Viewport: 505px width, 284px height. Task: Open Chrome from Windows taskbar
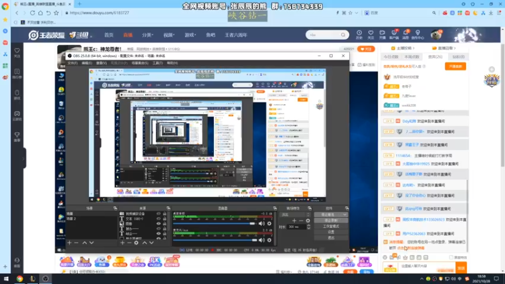click(20, 279)
